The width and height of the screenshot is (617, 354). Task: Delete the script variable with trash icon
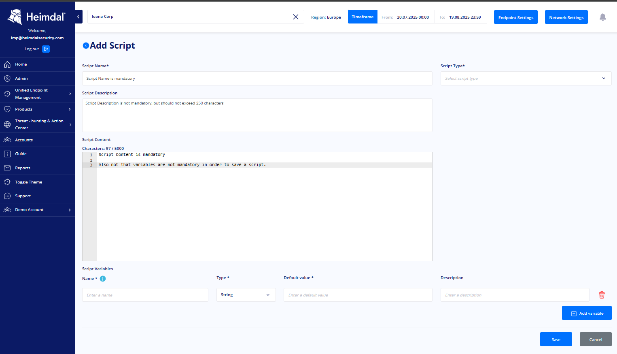(602, 295)
